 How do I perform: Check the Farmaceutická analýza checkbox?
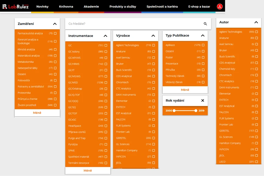55,33
